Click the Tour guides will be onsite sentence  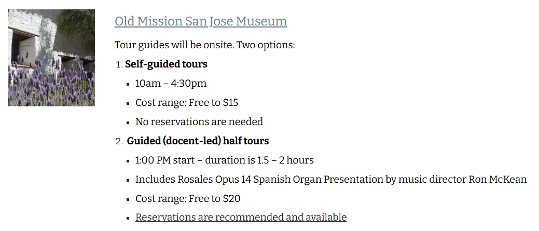(x=204, y=45)
